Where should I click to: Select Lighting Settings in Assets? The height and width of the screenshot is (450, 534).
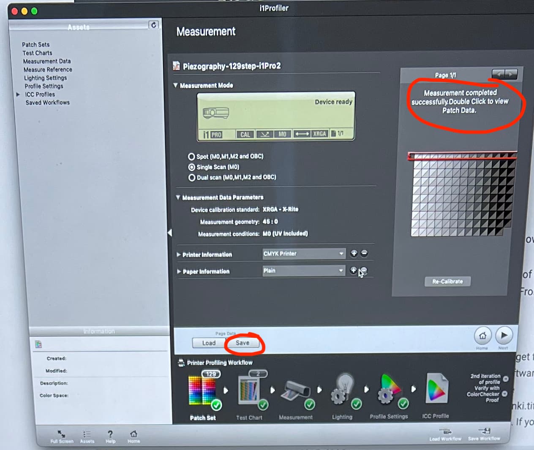point(46,78)
